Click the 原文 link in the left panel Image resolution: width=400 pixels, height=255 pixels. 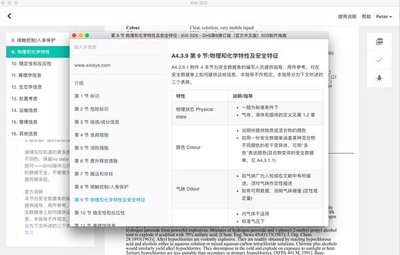[x=29, y=232]
